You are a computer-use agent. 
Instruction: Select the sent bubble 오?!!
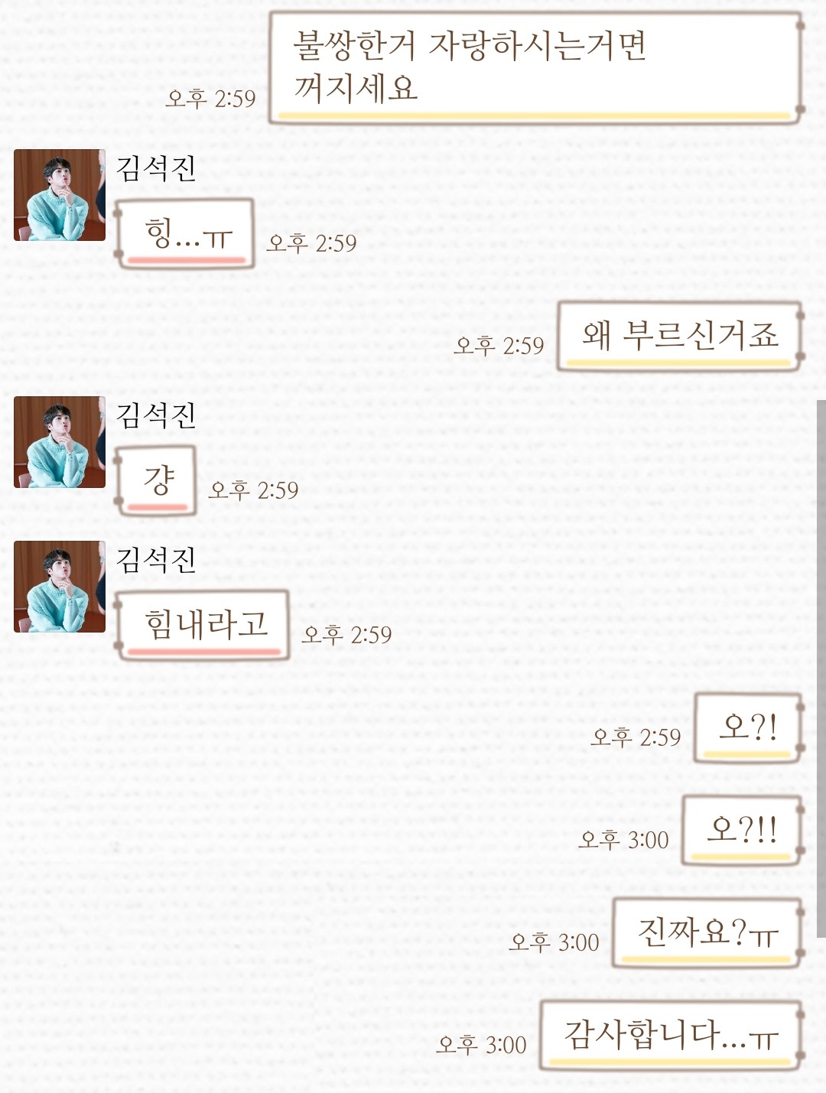coord(743,831)
